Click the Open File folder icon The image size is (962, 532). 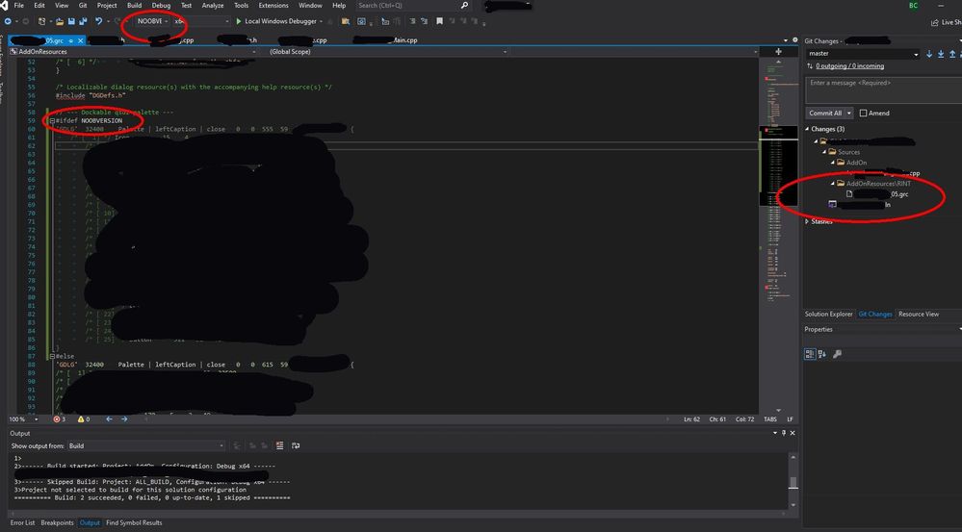point(60,21)
